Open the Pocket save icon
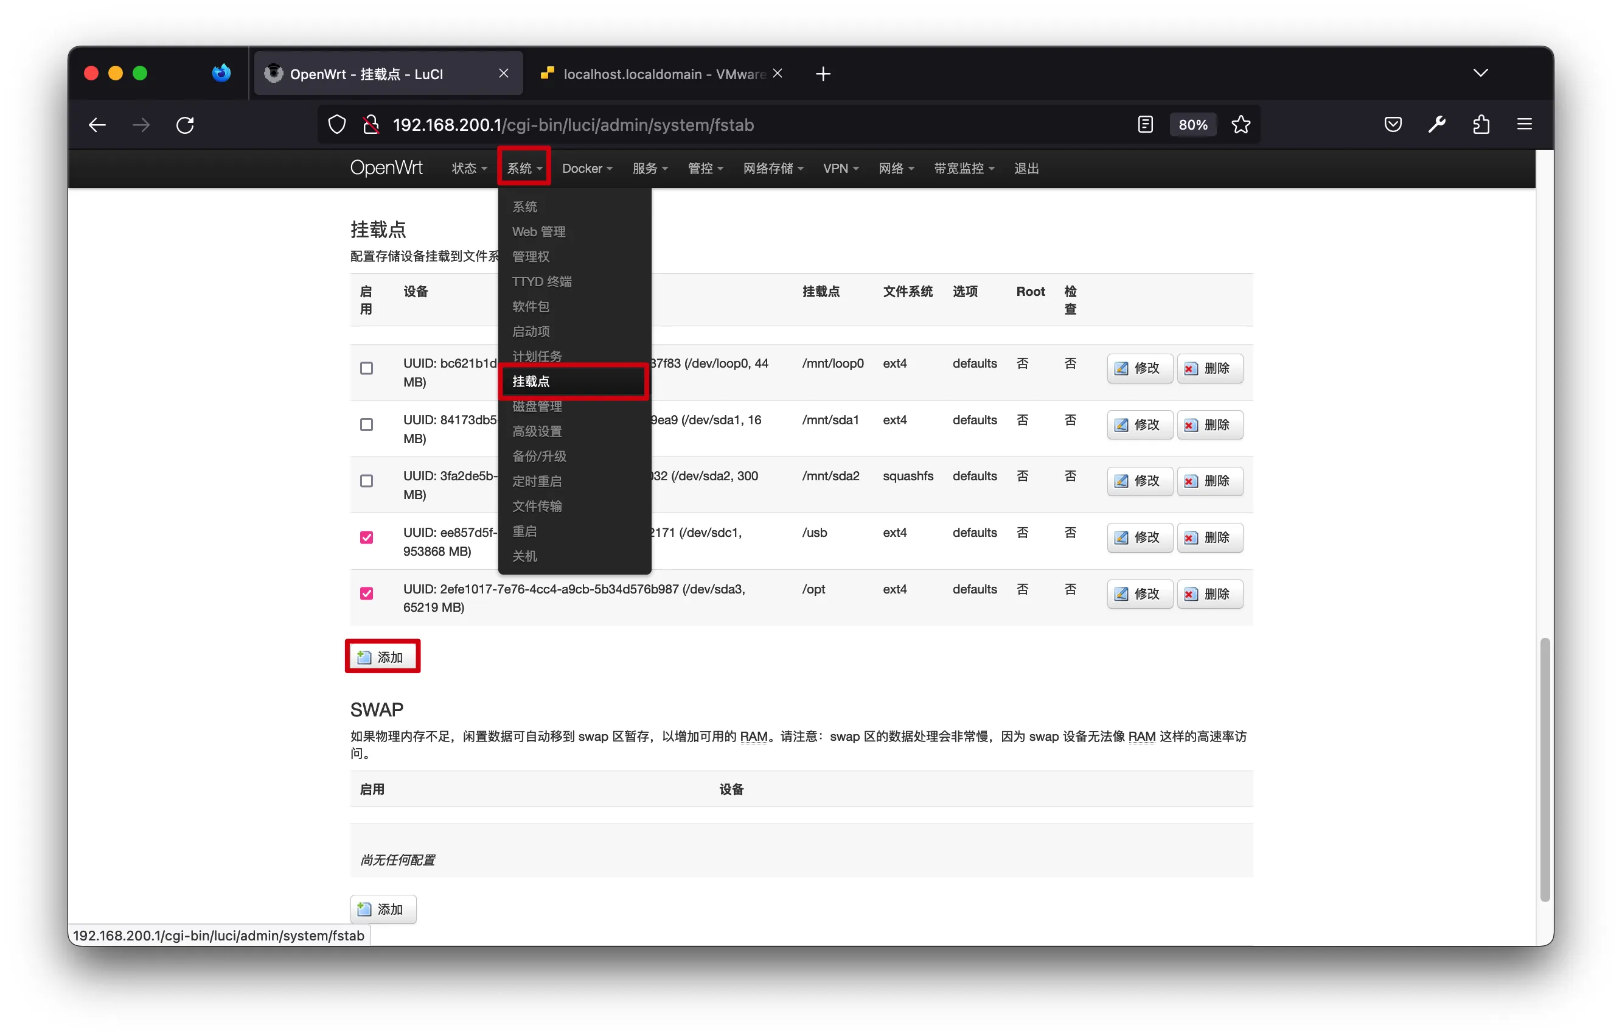The width and height of the screenshot is (1622, 1036). (1393, 125)
